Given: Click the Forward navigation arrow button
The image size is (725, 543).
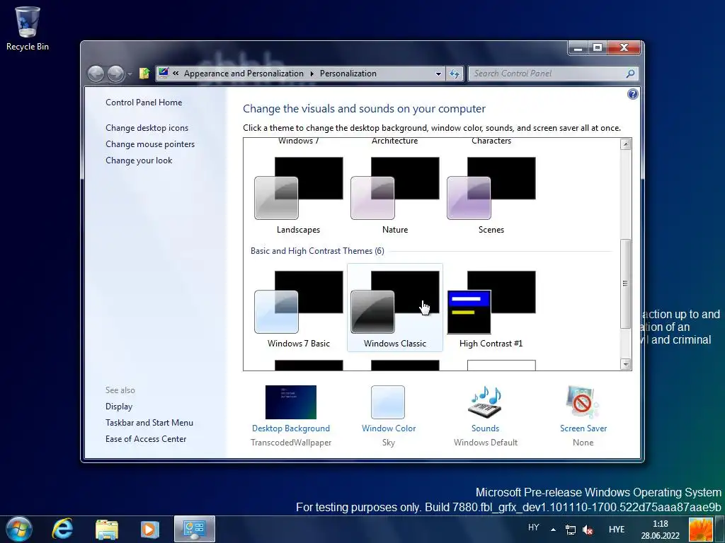Looking at the screenshot, I should tap(115, 74).
